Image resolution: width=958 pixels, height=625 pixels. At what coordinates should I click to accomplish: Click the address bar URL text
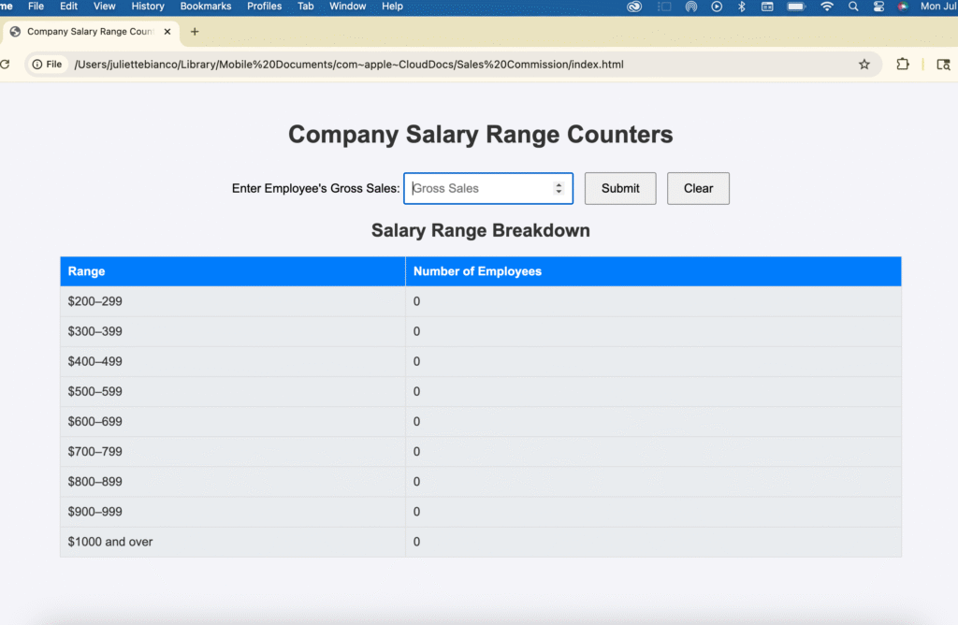tap(348, 65)
